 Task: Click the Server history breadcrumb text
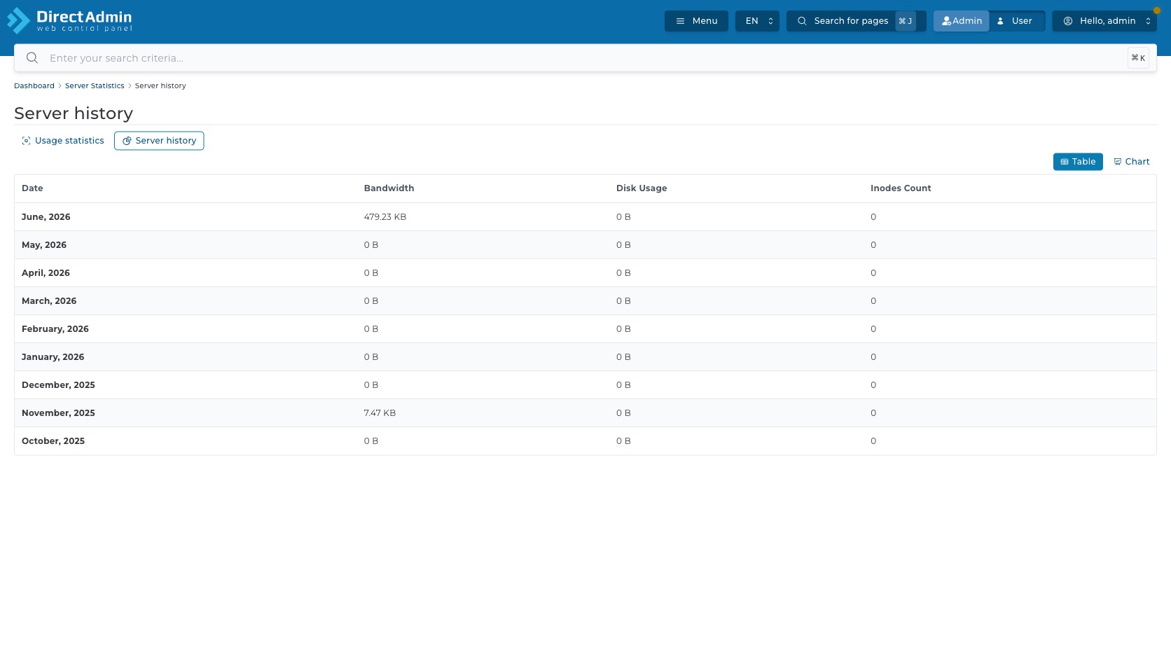tap(160, 85)
